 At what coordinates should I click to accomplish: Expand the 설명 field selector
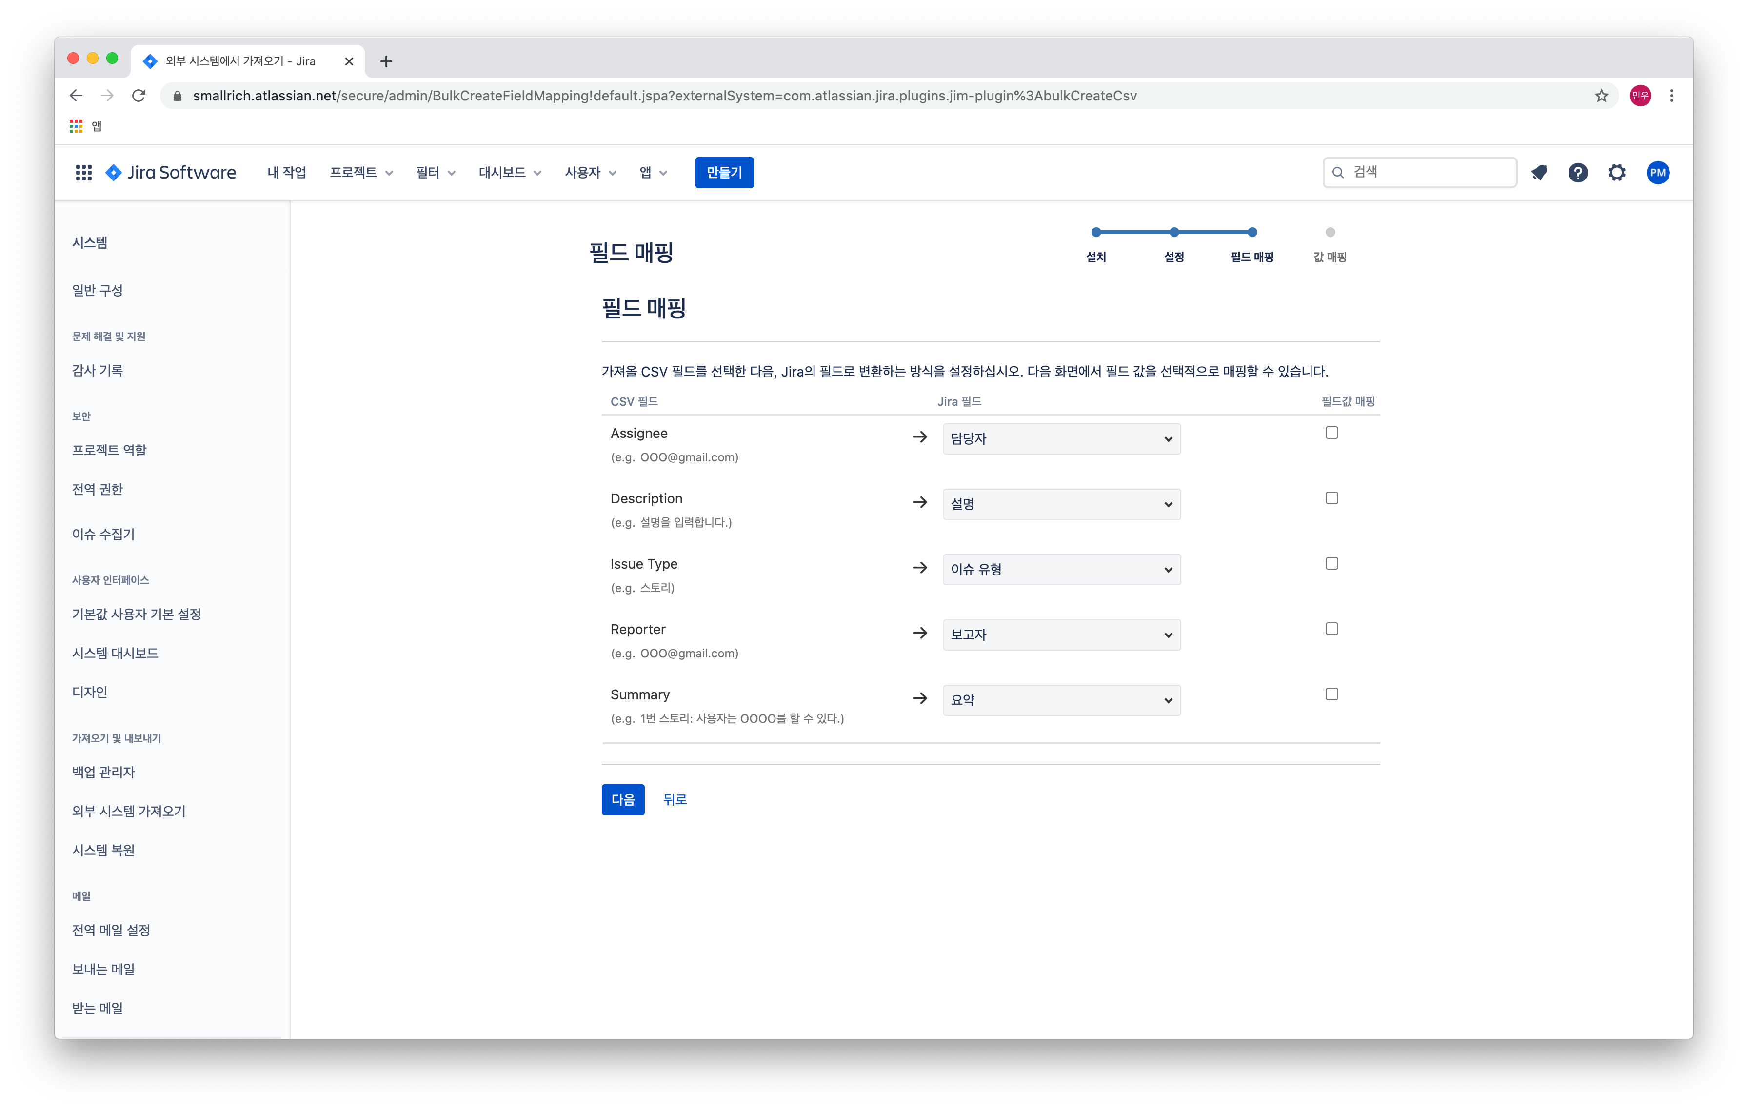pos(1061,504)
